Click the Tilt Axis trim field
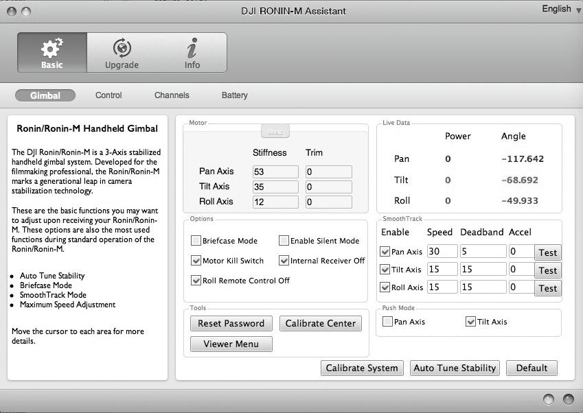 tap(329, 187)
